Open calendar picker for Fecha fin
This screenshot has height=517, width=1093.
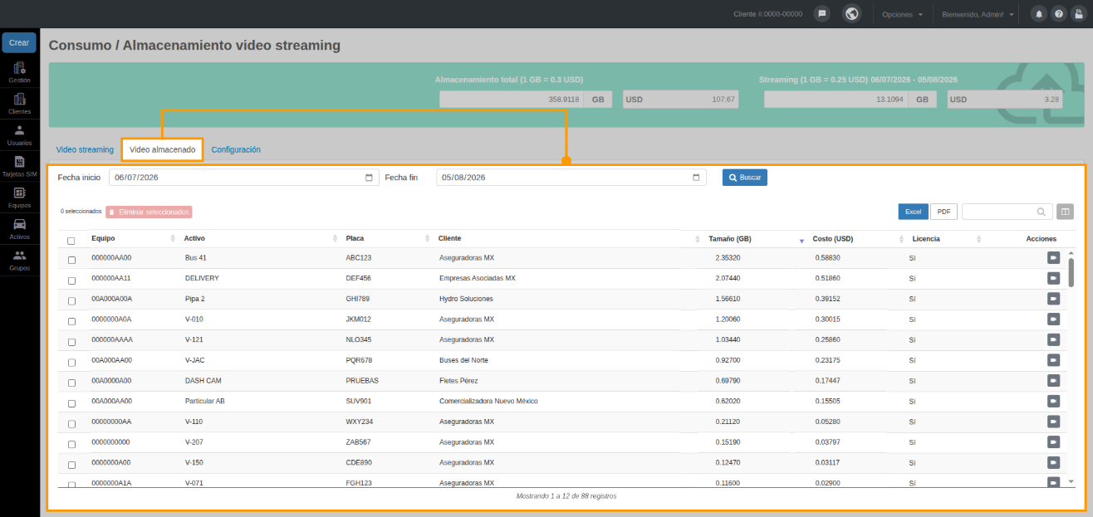[696, 178]
